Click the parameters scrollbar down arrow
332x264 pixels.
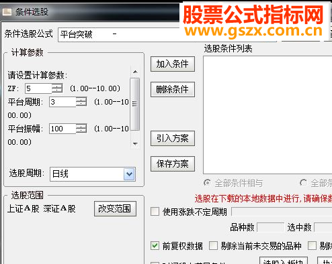(135, 143)
